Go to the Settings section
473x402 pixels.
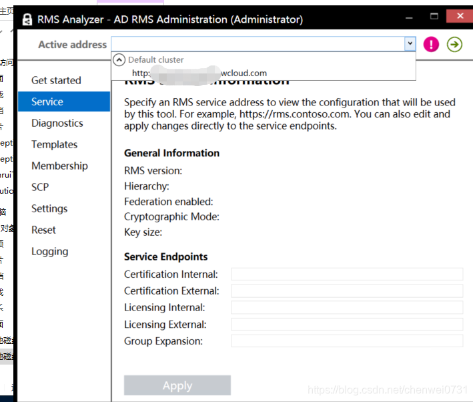pos(49,209)
